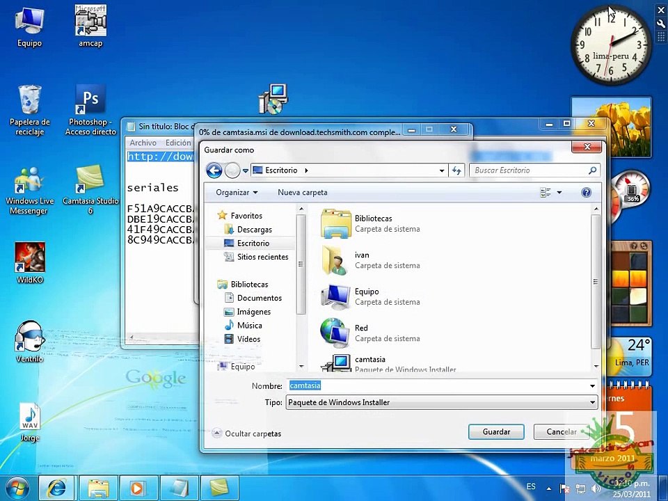The width and height of the screenshot is (668, 501).
Task: Open the view options dropdown arrow
Action: coord(559,193)
